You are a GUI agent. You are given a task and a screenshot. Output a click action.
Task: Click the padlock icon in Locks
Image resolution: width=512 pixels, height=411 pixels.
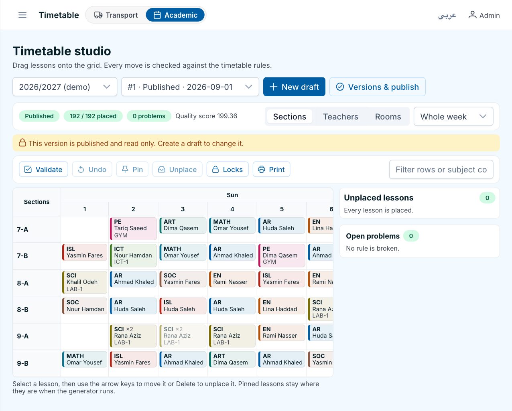215,169
